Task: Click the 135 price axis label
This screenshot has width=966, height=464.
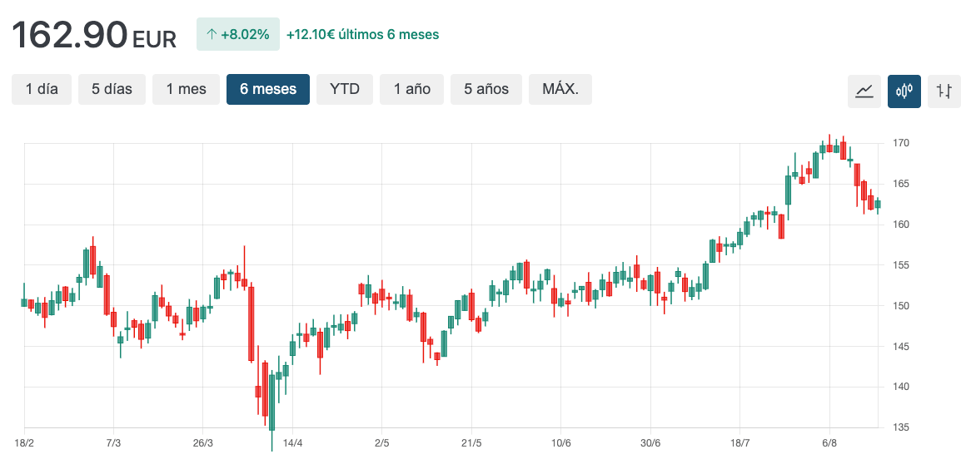Action: 901,427
